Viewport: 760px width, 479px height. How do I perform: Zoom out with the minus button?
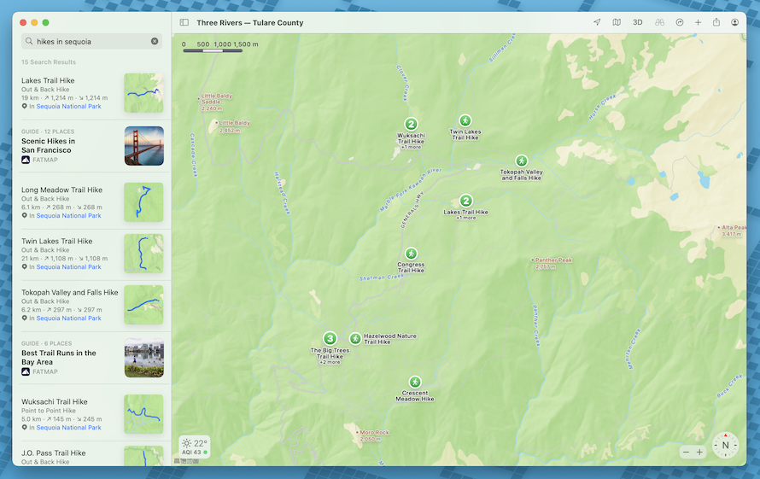coord(686,452)
